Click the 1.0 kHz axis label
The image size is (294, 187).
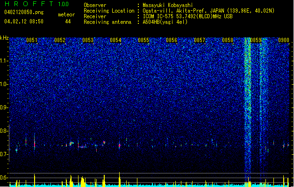4,85
